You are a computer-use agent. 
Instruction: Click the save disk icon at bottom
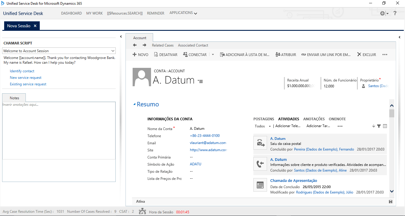[390, 202]
